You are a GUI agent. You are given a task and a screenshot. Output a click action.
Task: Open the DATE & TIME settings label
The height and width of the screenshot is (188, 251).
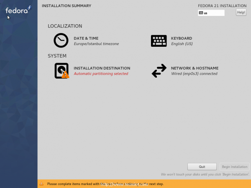click(86, 38)
